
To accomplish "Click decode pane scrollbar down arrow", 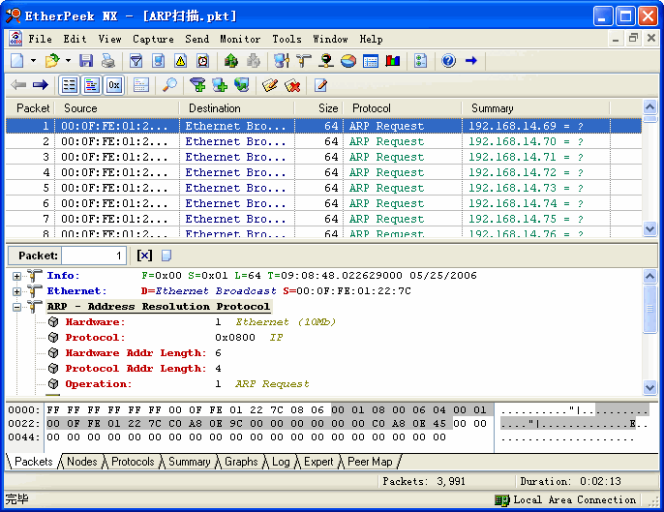I will tap(649, 387).
